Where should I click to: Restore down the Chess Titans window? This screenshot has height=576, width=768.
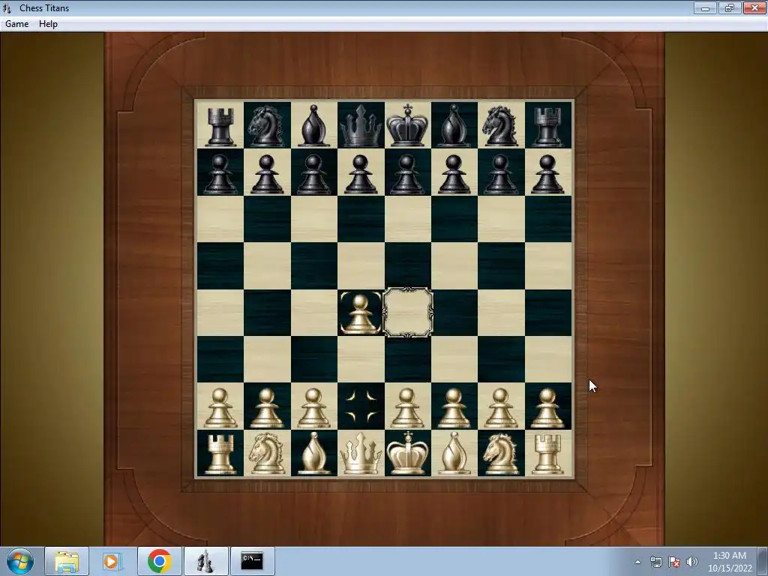coord(729,7)
